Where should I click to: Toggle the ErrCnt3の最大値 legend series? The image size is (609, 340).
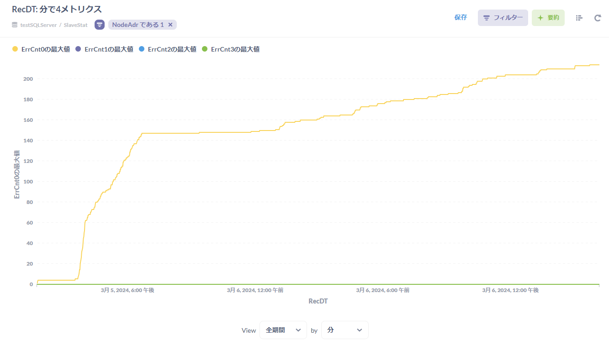235,49
